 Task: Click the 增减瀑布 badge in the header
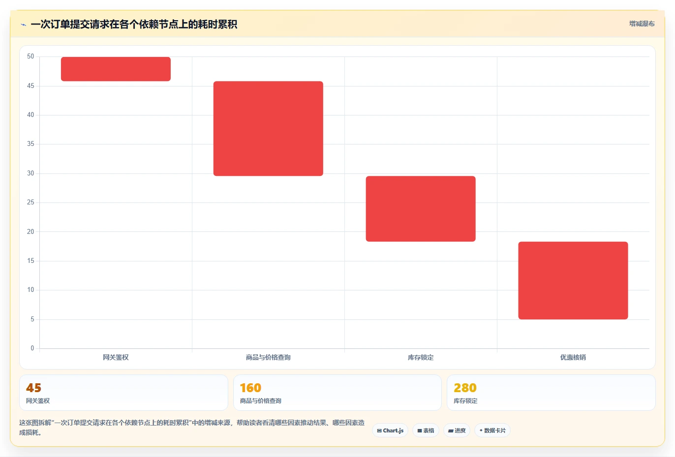642,24
